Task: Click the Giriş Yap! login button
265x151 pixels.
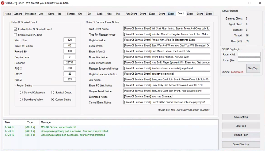Action: [x=253, y=68]
